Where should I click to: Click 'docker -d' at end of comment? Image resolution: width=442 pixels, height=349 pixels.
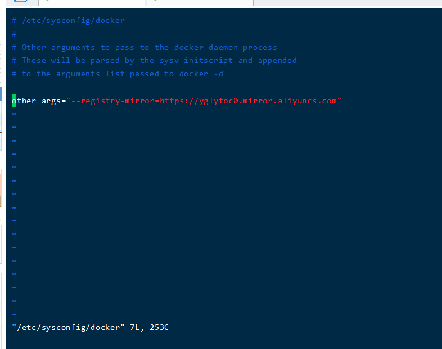(201, 74)
